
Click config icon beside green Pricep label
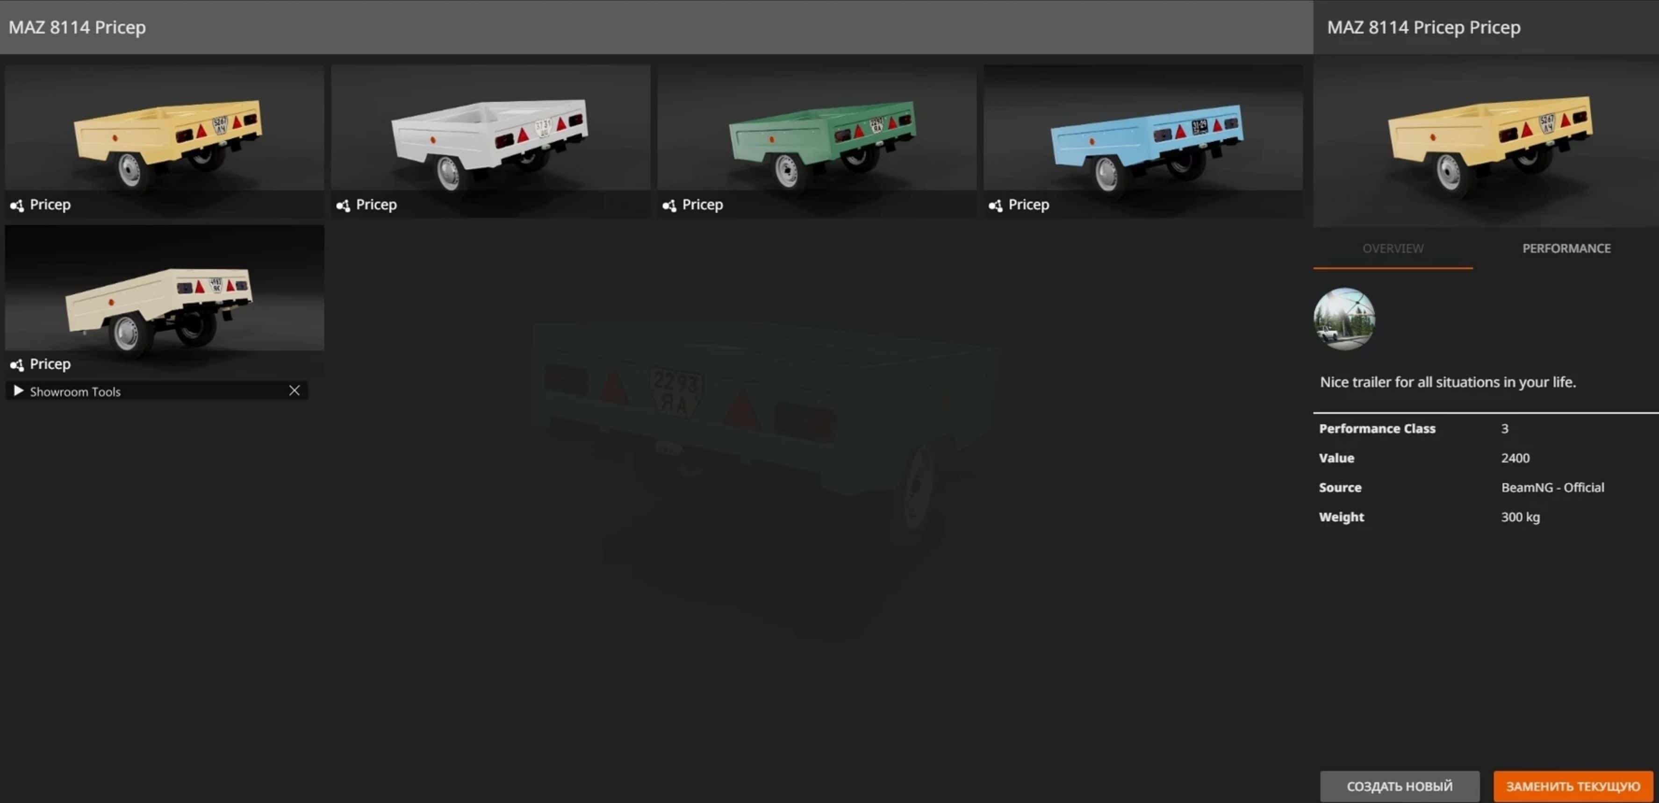coord(669,205)
